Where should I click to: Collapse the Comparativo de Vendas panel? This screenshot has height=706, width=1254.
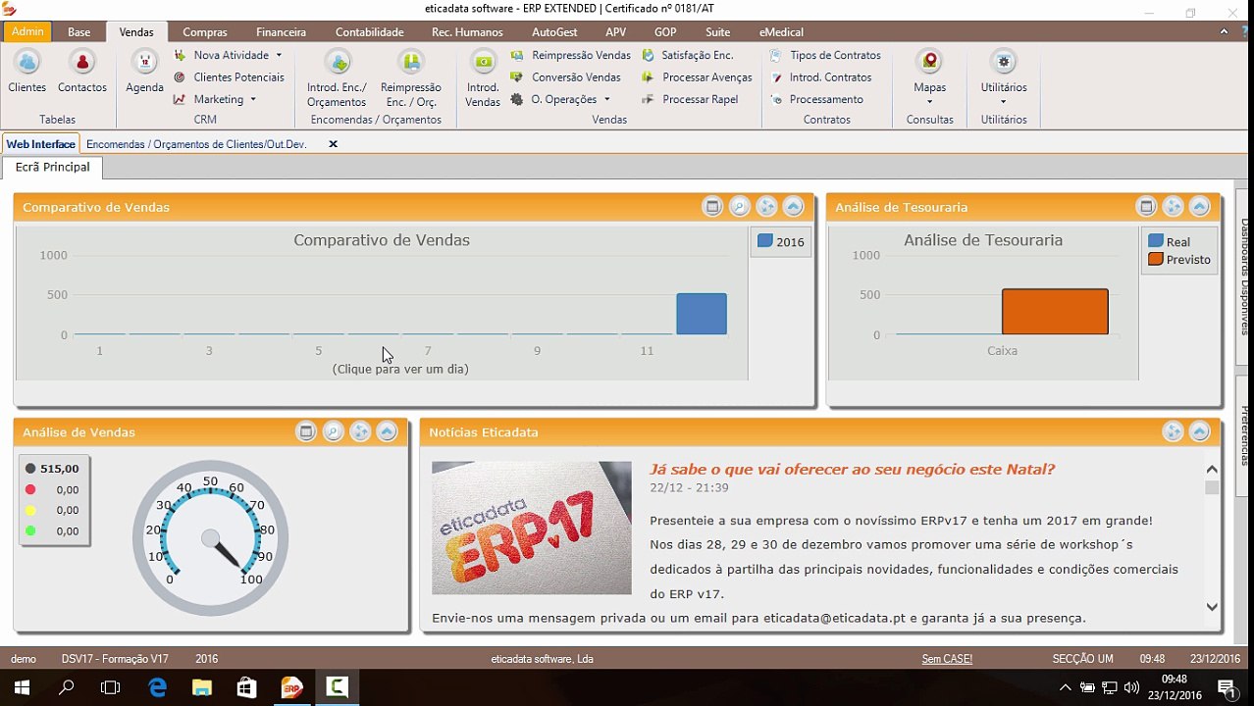794,207
